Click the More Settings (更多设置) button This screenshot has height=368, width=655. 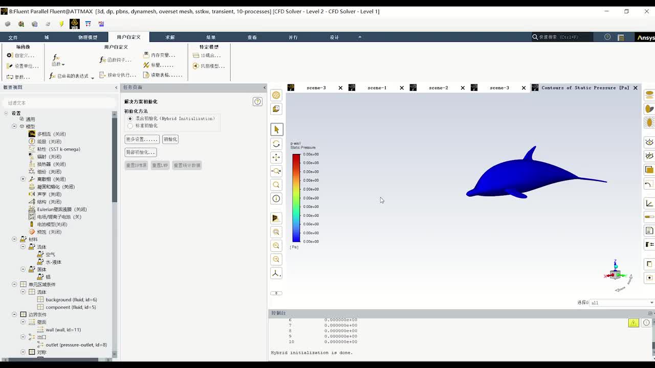point(142,139)
